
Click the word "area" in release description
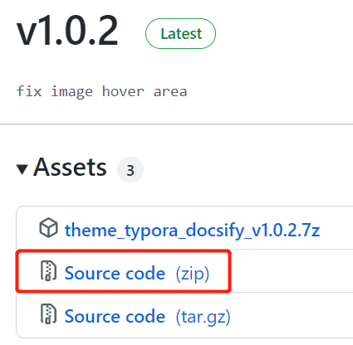pos(170,92)
